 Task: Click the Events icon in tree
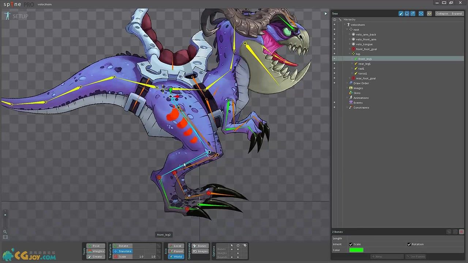click(x=351, y=103)
